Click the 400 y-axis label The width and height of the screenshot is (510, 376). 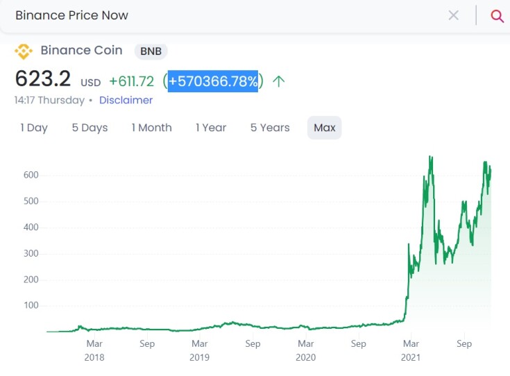click(31, 227)
